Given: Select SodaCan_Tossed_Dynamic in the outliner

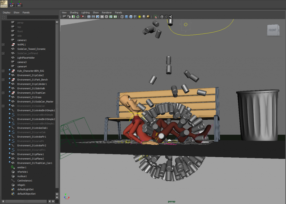Looking at the screenshot, I should pos(31,49).
